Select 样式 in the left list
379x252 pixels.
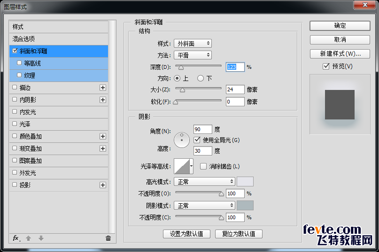[x=59, y=27]
